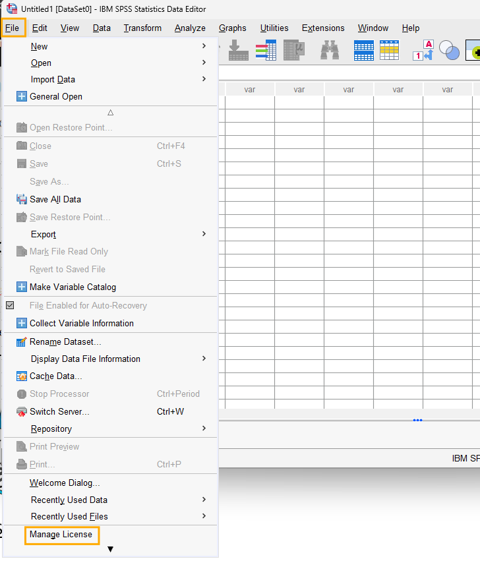Viewport: 480px width, 561px height.
Task: Click the binoculars Find icon
Action: [x=330, y=50]
